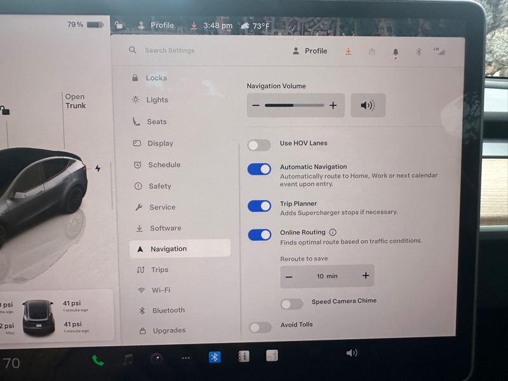Tap the LTE signal strength icon

[439, 51]
